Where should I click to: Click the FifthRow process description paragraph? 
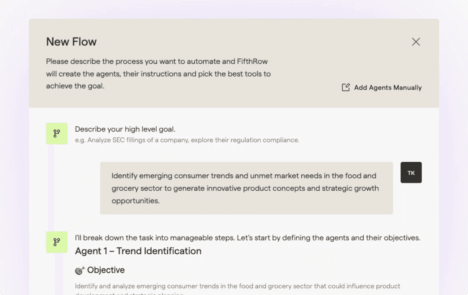158,73
